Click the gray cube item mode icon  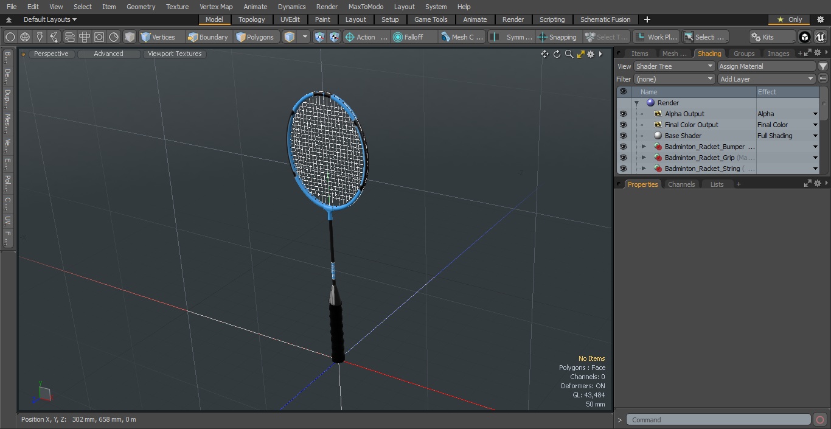[130, 37]
